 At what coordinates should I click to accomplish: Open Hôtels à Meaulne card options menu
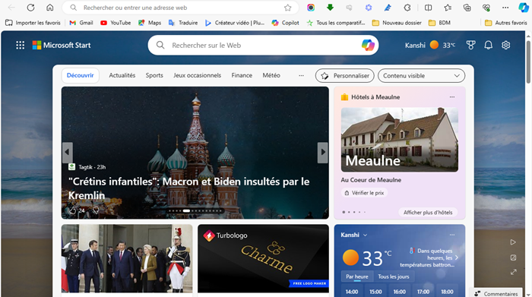(452, 97)
